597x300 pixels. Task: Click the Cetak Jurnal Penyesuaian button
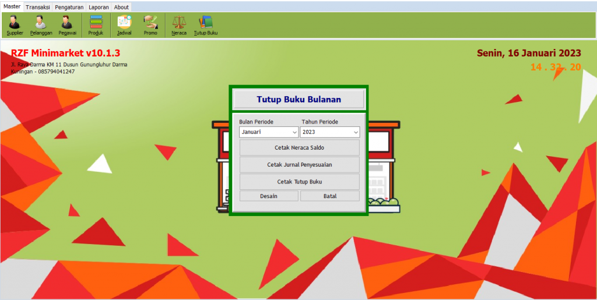299,165
